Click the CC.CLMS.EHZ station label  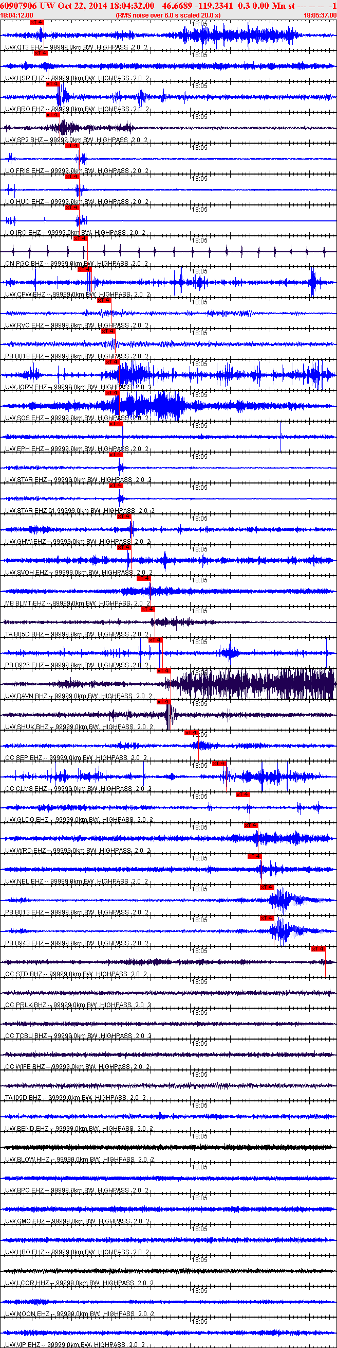click(79, 789)
